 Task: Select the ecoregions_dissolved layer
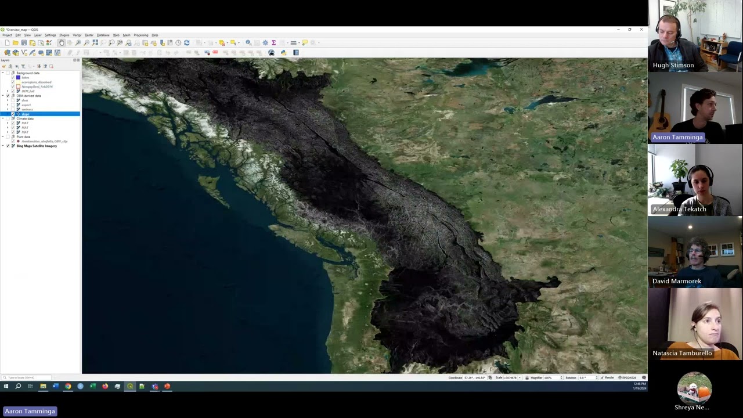[x=37, y=82]
